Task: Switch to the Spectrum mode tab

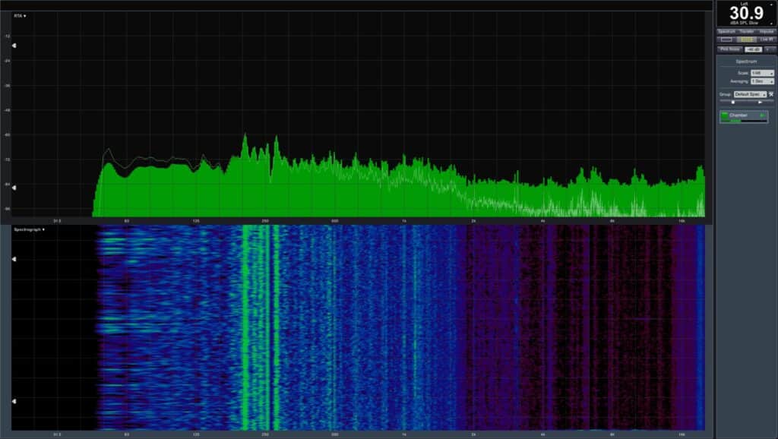Action: pyautogui.click(x=726, y=32)
